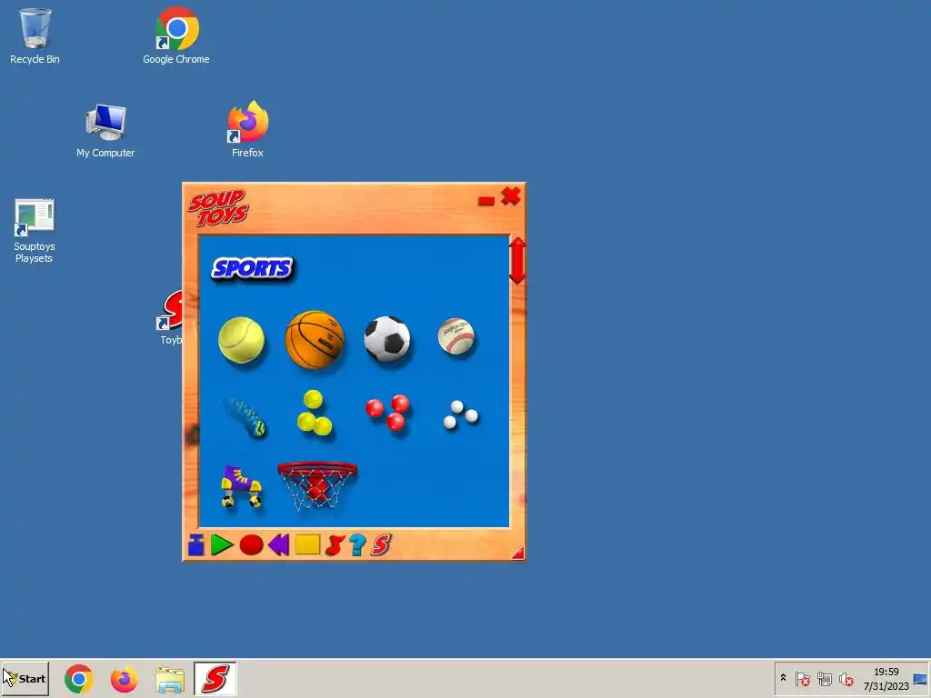Open the clock showing 19:59
This screenshot has width=931, height=698.
pos(886,678)
